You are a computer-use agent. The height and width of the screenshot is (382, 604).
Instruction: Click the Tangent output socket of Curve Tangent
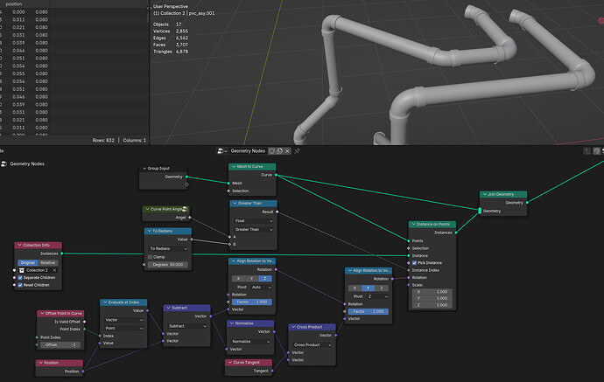point(272,371)
